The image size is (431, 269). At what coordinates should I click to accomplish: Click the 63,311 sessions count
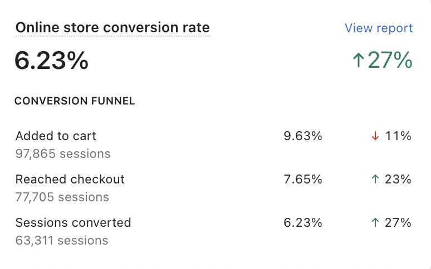62,241
